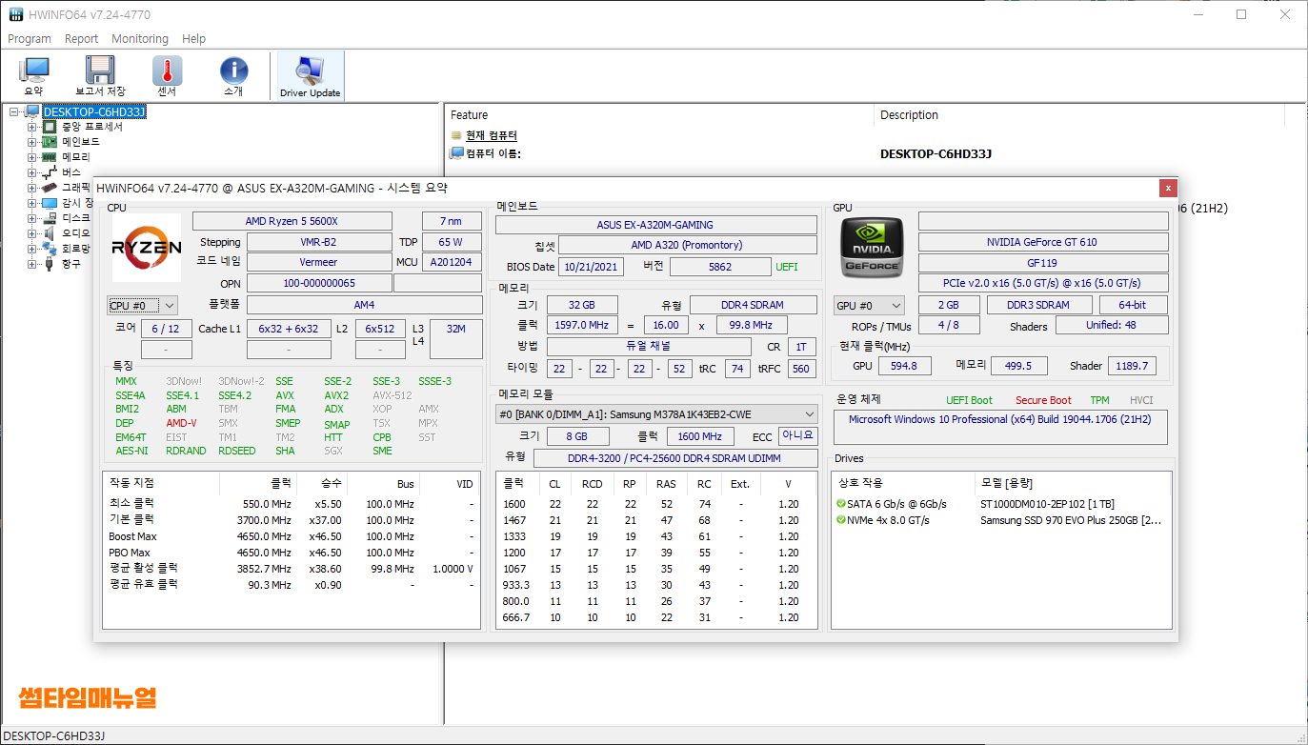The width and height of the screenshot is (1308, 745).
Task: Select the 메모리 tree label
Action: coord(76,157)
